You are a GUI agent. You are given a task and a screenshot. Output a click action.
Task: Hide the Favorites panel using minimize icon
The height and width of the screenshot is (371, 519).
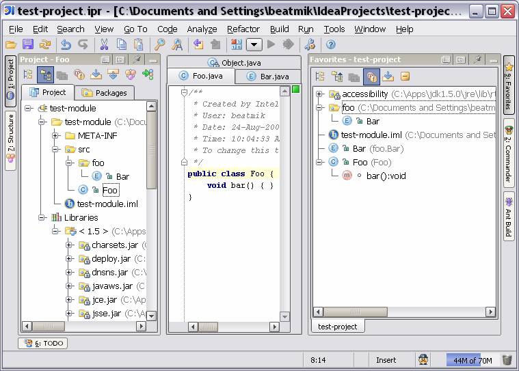(494, 60)
